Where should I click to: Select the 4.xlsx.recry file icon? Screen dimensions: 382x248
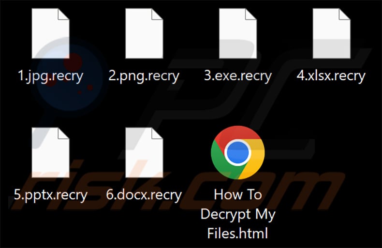click(331, 33)
